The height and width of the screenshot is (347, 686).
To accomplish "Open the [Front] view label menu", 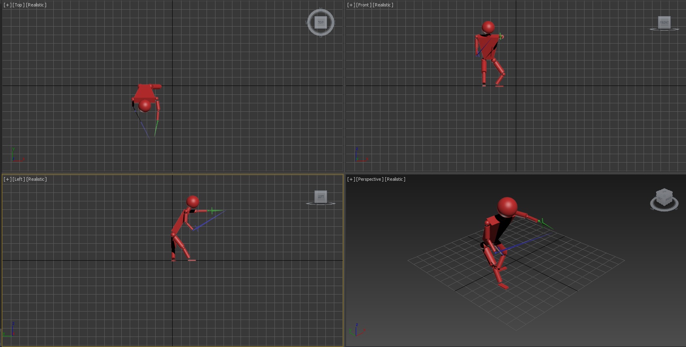I will (363, 5).
